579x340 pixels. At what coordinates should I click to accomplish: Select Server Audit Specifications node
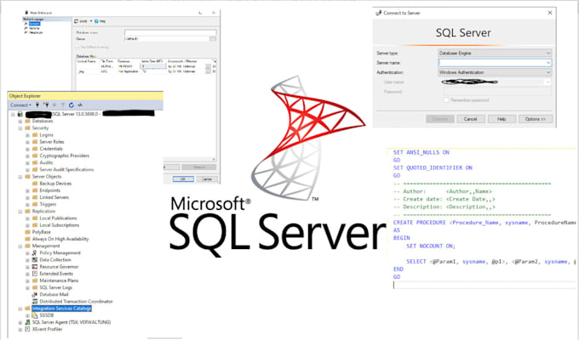point(66,170)
